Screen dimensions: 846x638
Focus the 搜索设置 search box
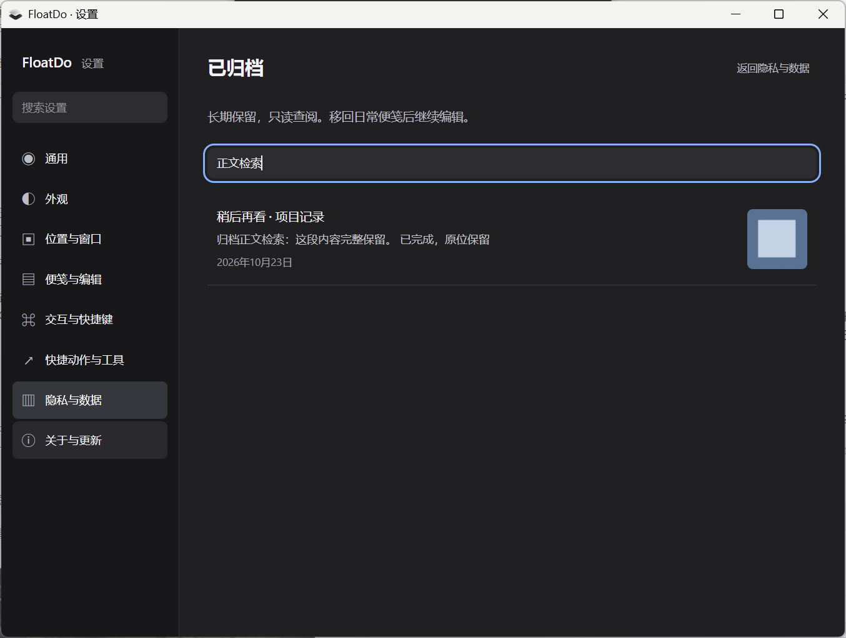90,107
